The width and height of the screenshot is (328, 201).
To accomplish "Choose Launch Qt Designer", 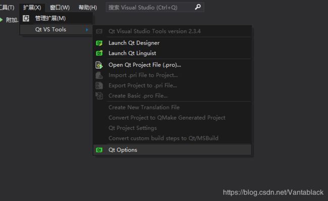I will click(172, 43).
